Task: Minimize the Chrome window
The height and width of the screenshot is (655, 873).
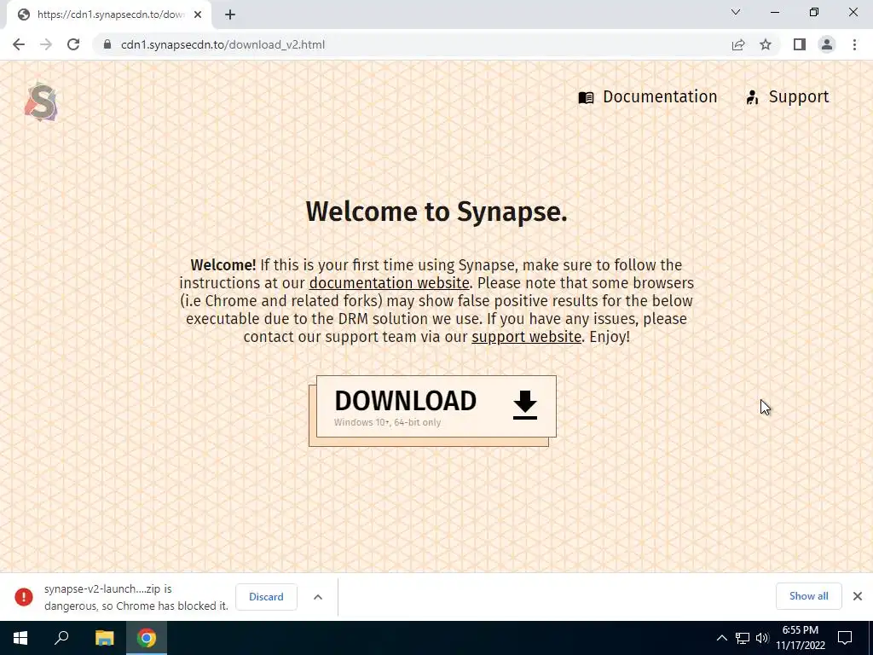Action: [775, 12]
